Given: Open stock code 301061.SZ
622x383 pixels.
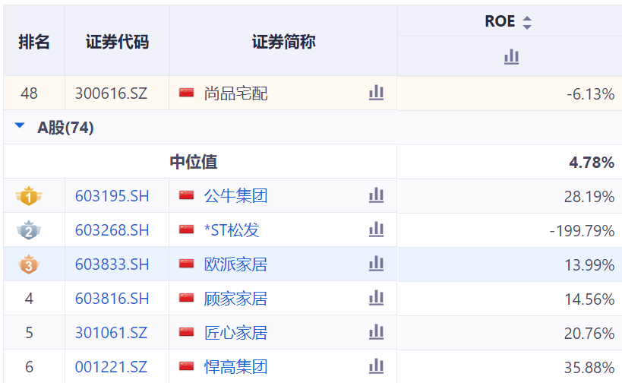Looking at the screenshot, I should point(112,333).
